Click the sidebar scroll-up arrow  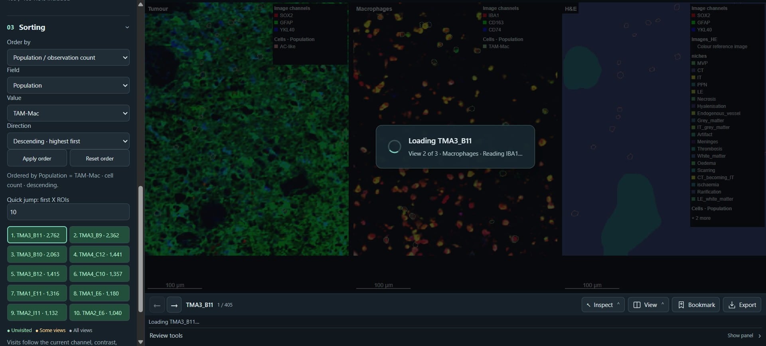pos(140,4)
